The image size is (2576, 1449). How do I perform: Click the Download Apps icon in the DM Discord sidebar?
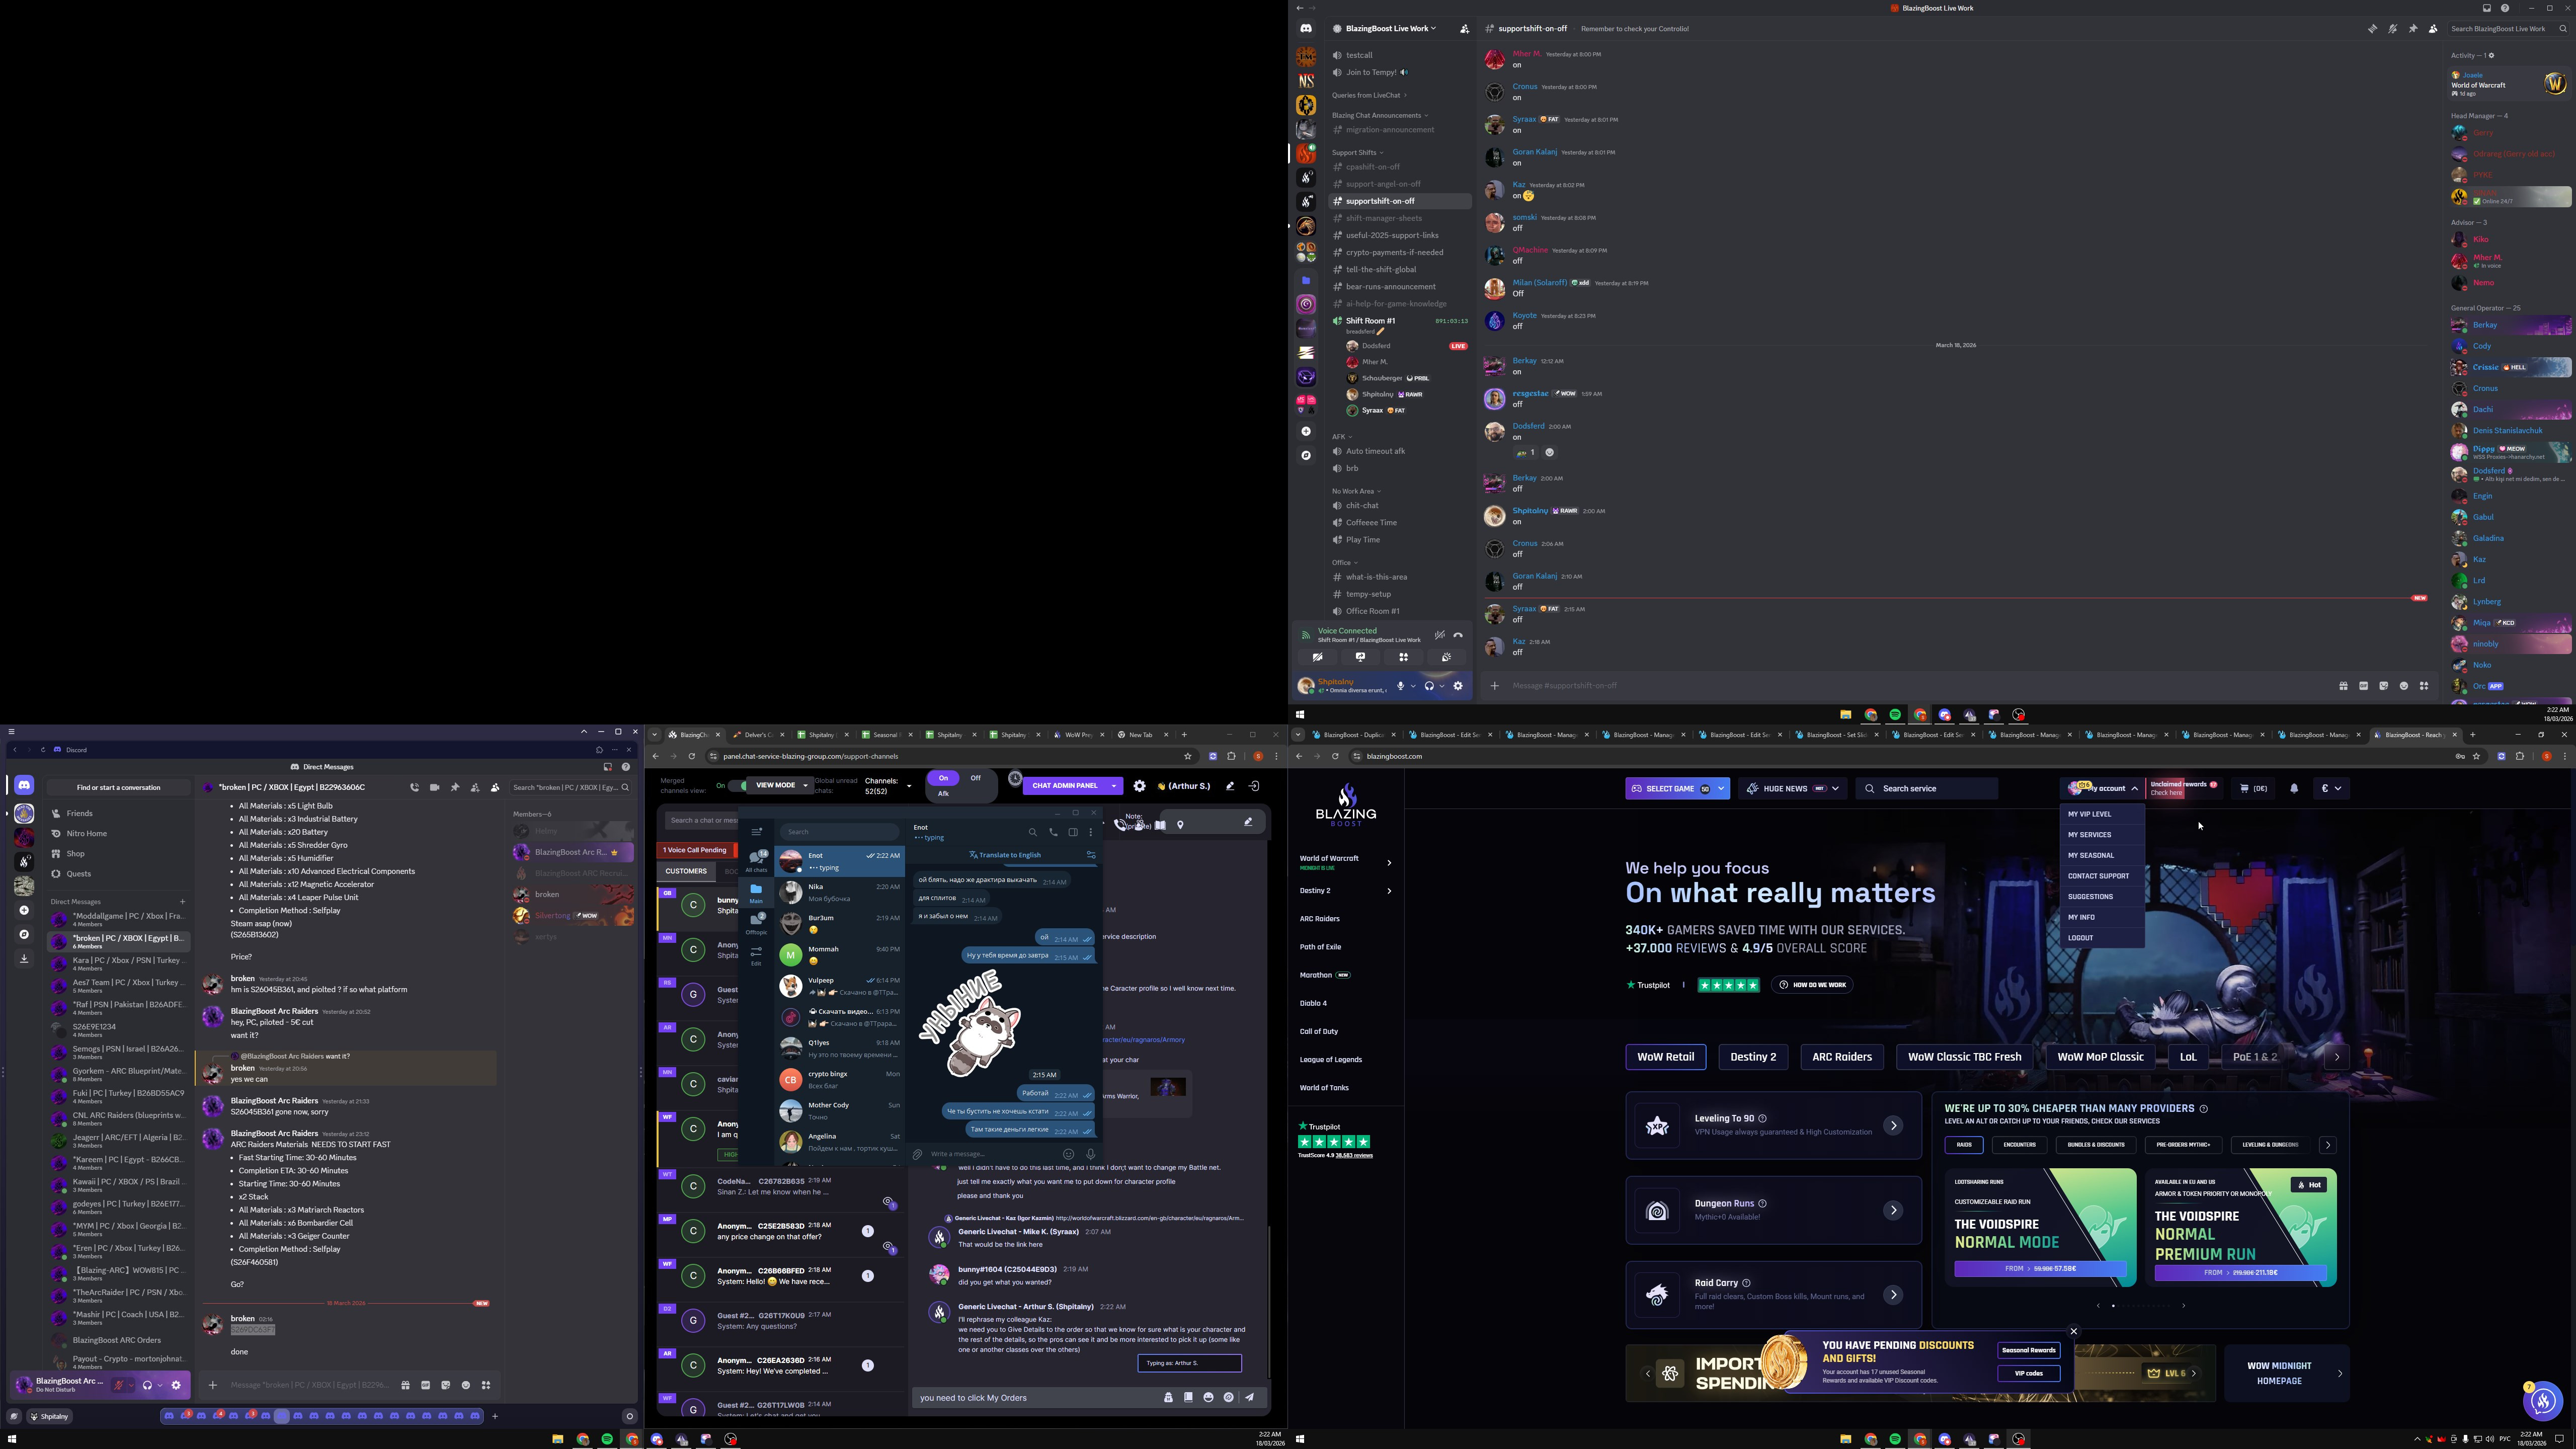pyautogui.click(x=24, y=959)
